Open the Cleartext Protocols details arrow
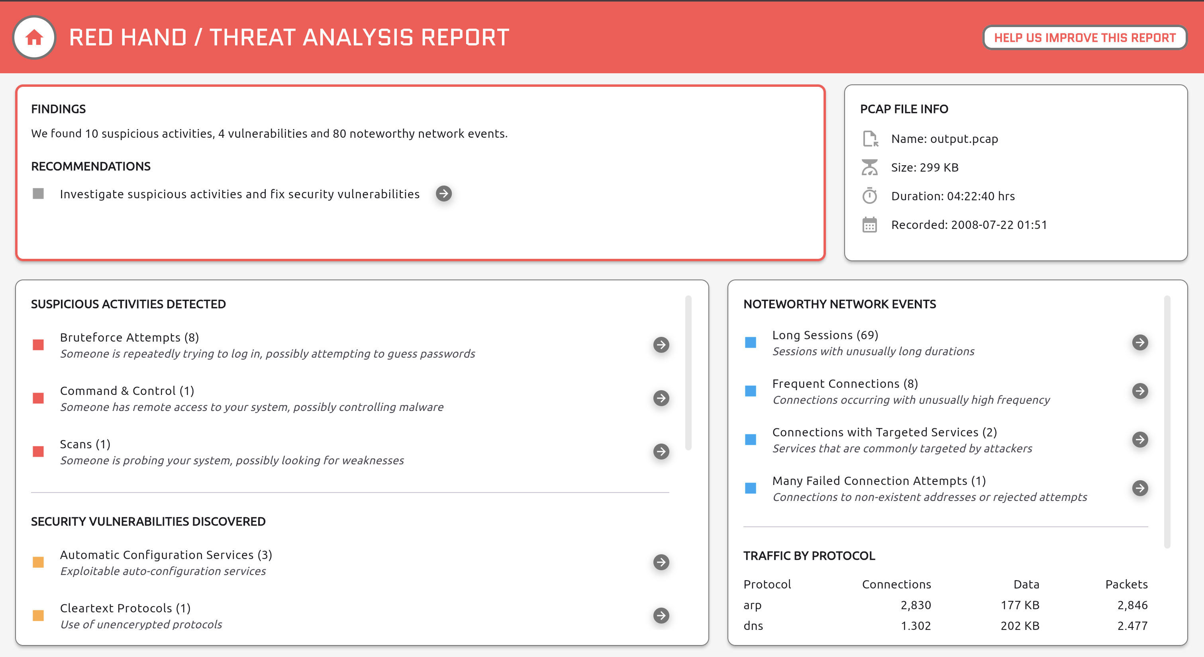The height and width of the screenshot is (657, 1204). [x=661, y=616]
